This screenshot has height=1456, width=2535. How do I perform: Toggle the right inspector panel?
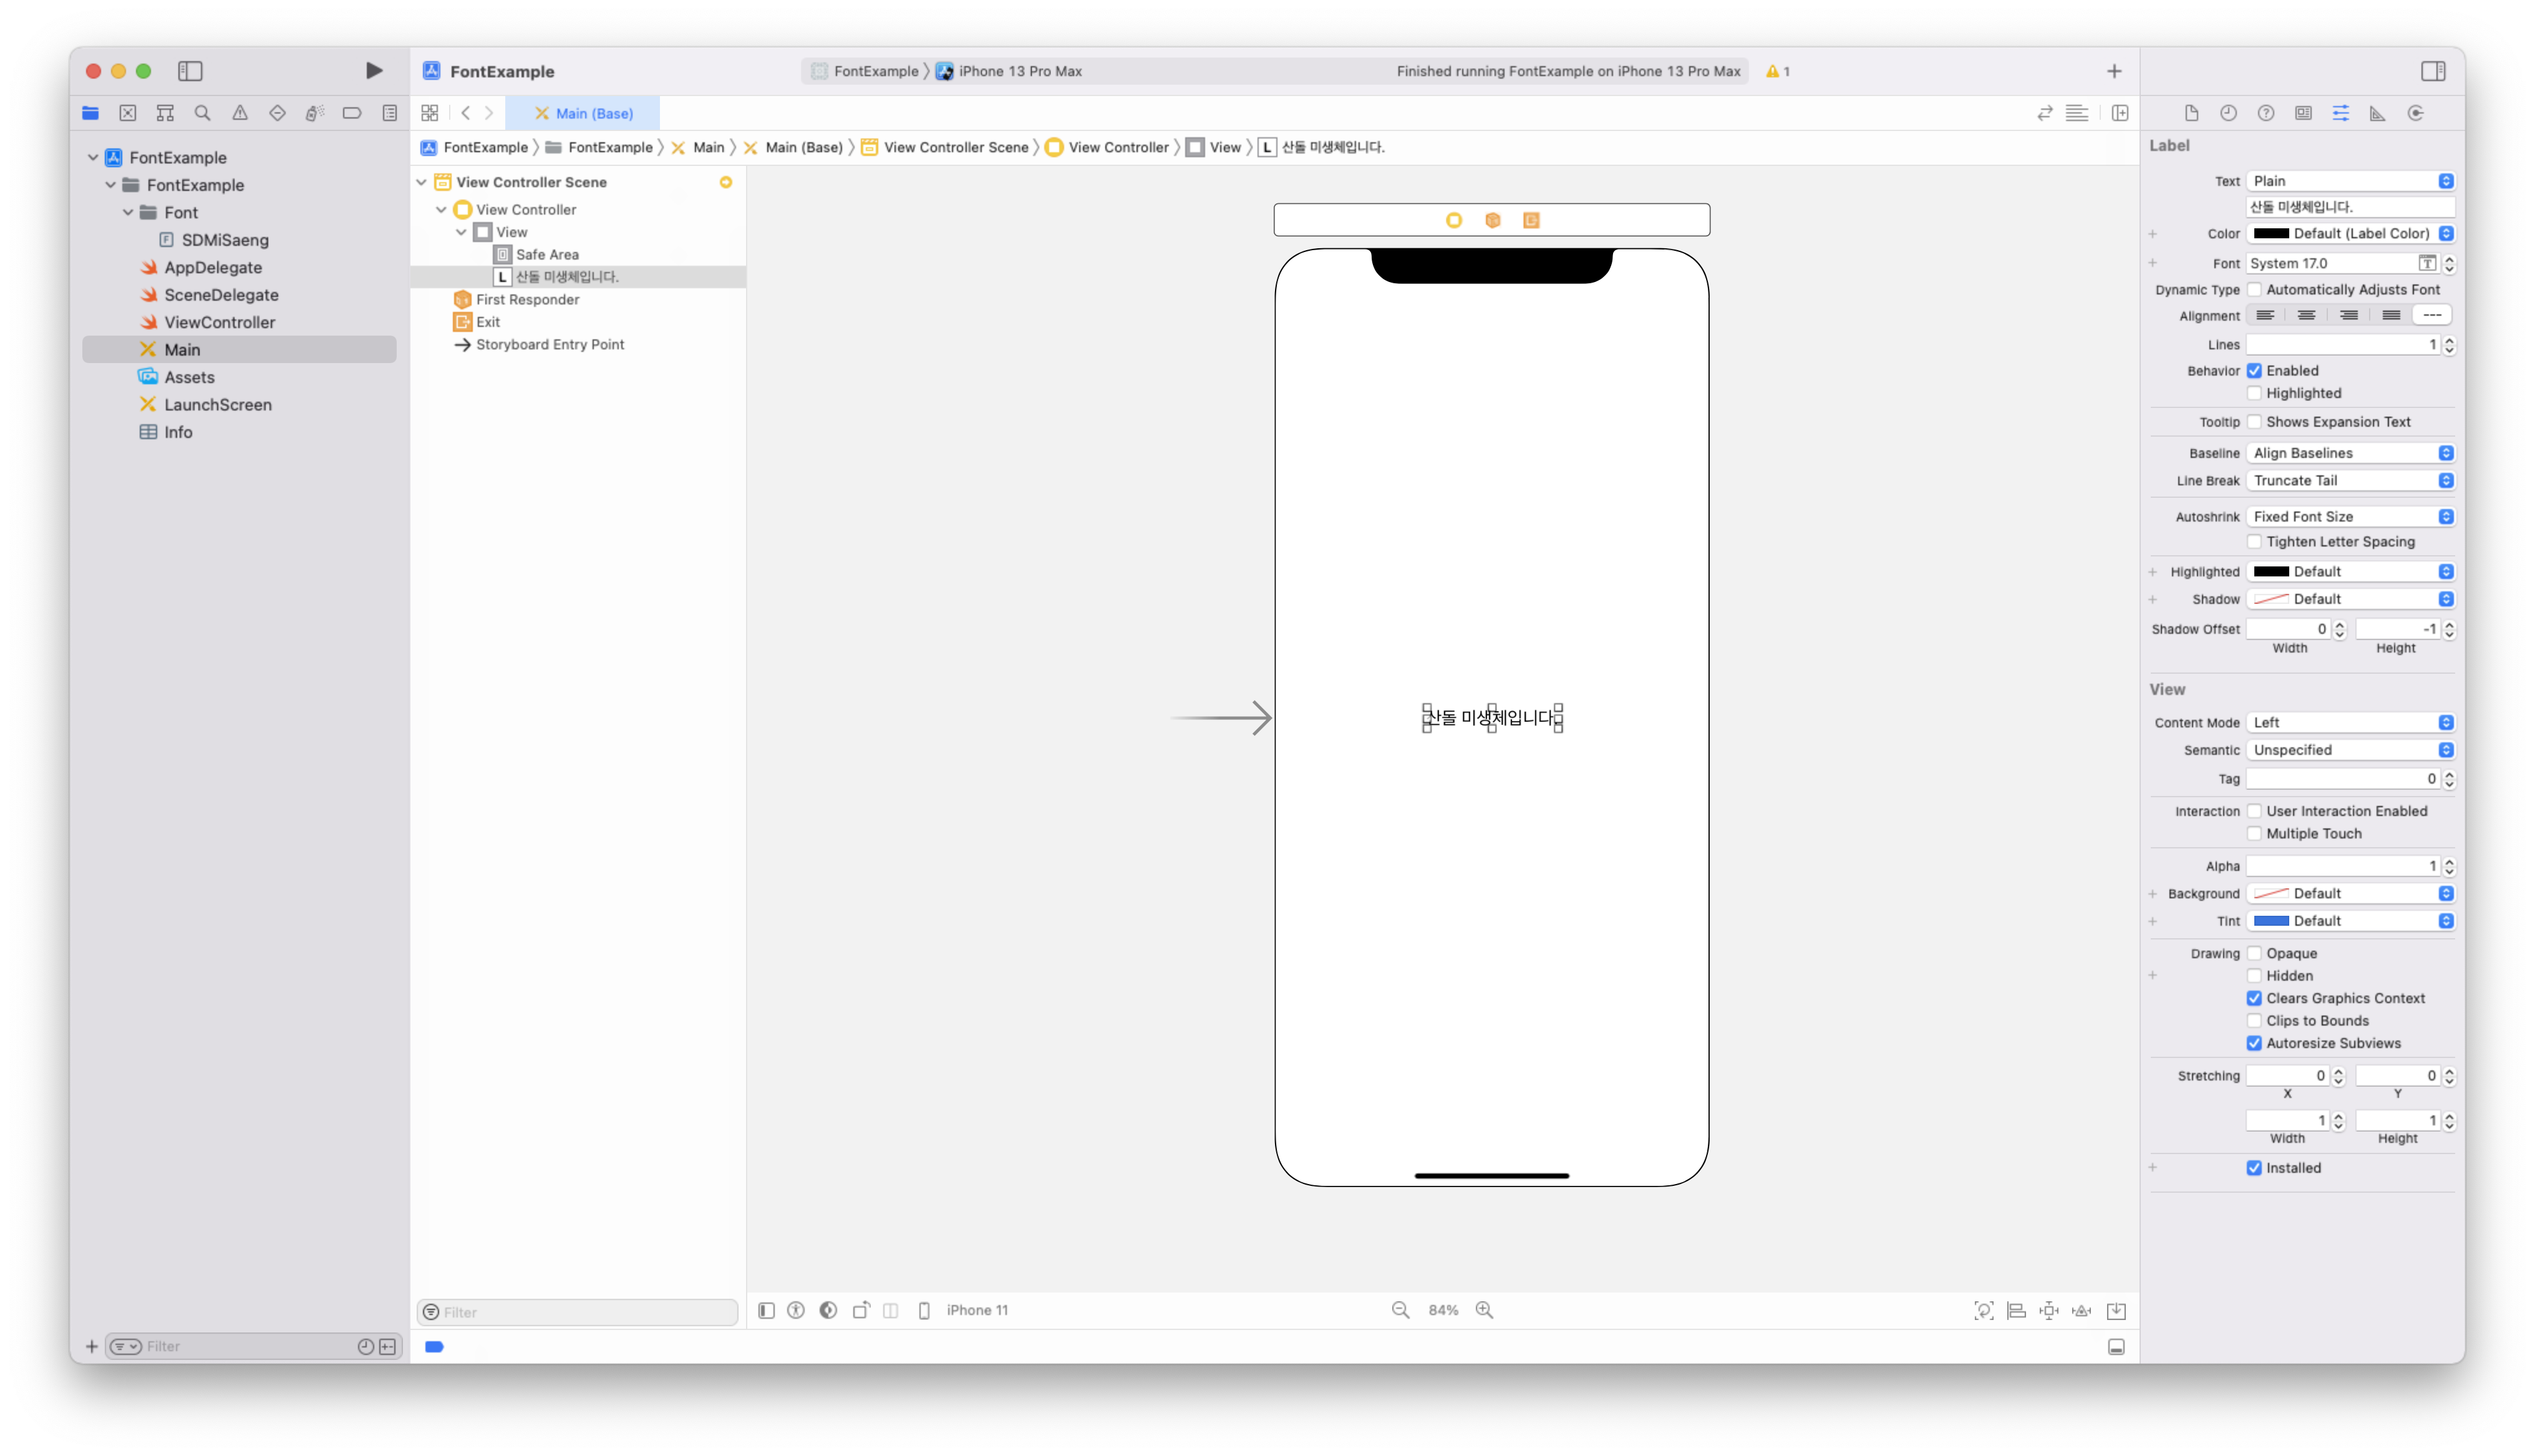[x=2433, y=71]
